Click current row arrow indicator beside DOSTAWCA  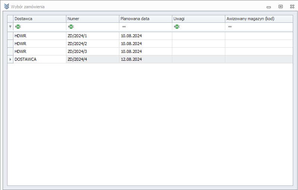[10, 59]
